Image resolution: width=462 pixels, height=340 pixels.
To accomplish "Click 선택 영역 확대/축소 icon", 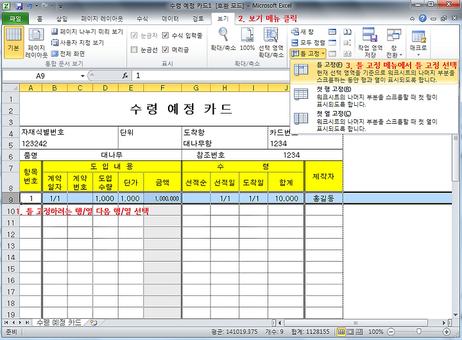I will 271,42.
